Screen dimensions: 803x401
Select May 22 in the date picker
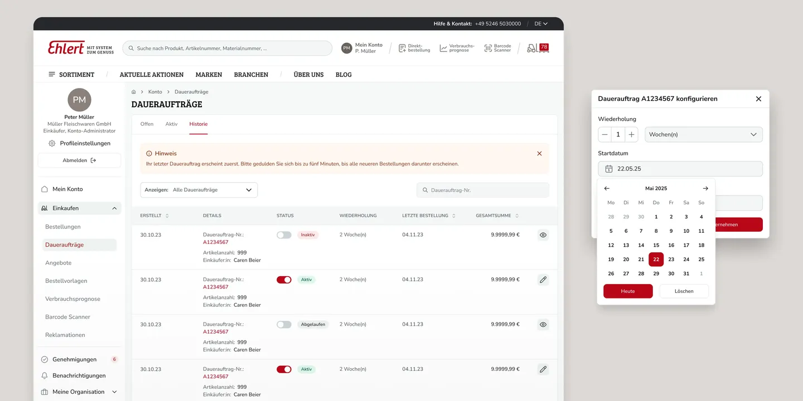(656, 259)
